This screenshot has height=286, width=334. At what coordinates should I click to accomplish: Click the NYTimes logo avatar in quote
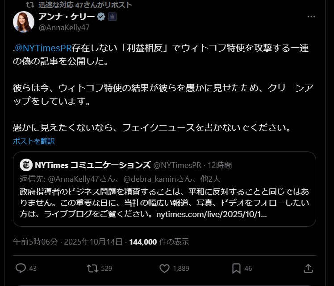click(x=26, y=165)
